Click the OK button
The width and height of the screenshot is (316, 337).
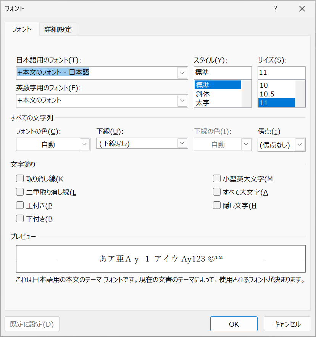click(234, 324)
